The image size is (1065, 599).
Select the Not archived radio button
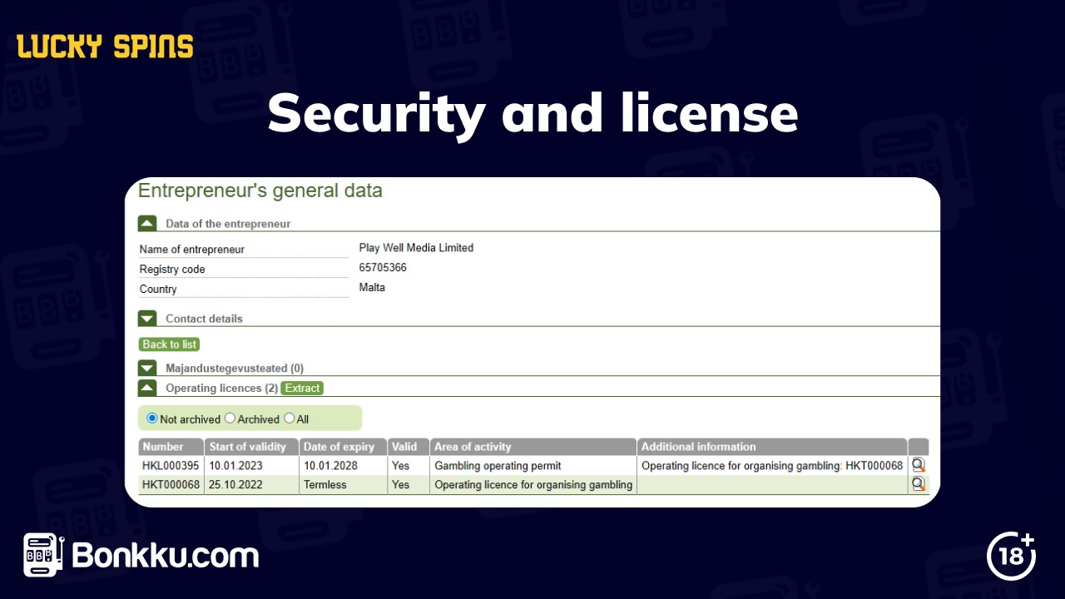click(152, 418)
